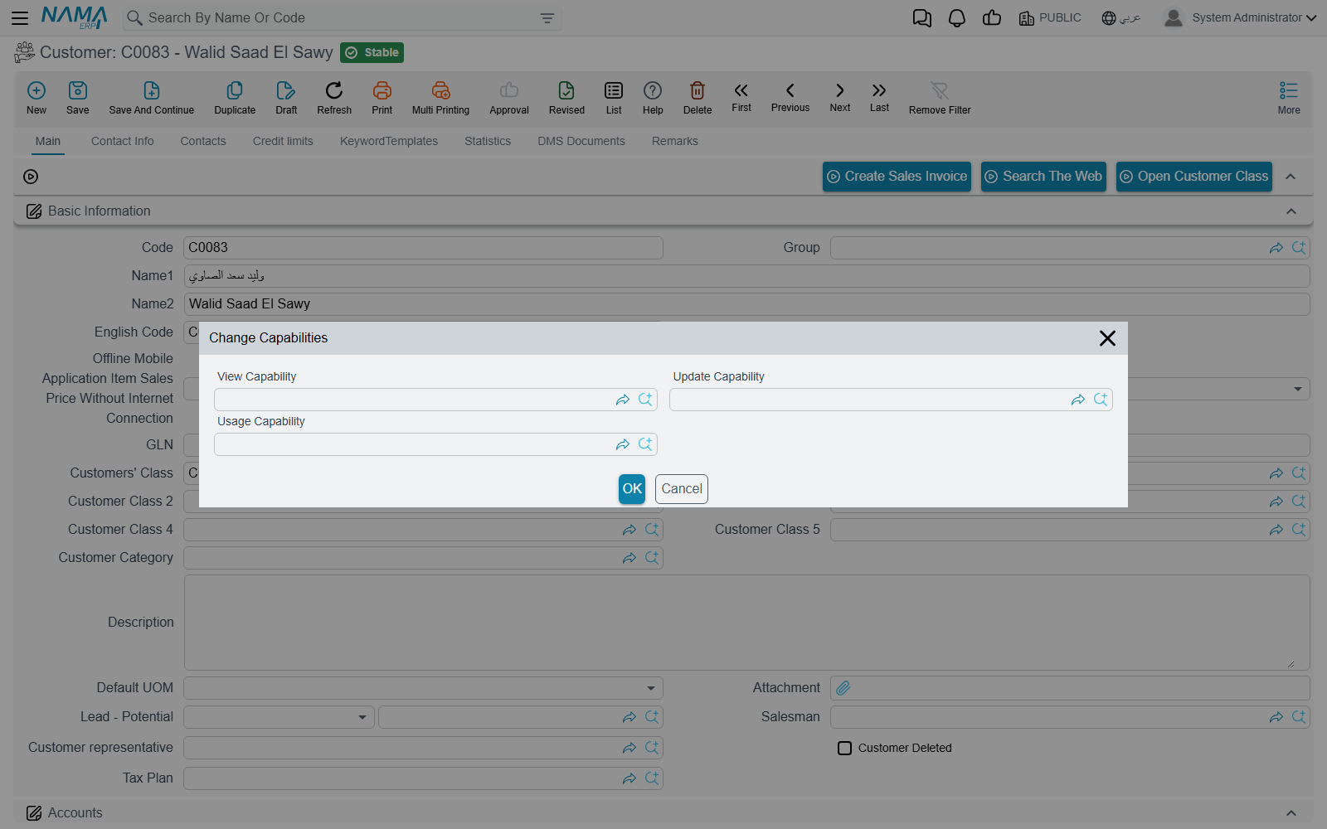Click Search The Web button

pos(1043,177)
